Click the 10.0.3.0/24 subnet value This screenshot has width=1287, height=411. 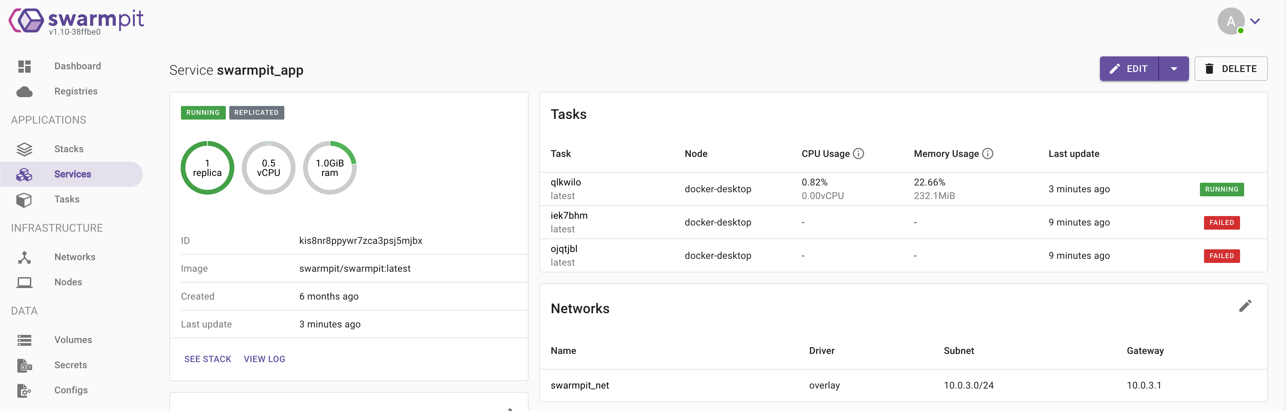(x=968, y=386)
